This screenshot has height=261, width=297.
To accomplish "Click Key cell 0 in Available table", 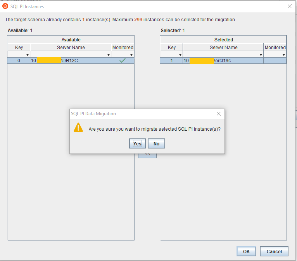I will pos(19,61).
